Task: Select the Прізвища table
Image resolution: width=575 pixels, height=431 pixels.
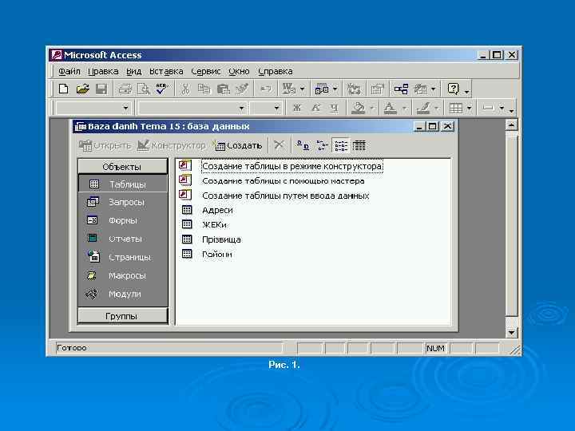Action: [x=212, y=239]
